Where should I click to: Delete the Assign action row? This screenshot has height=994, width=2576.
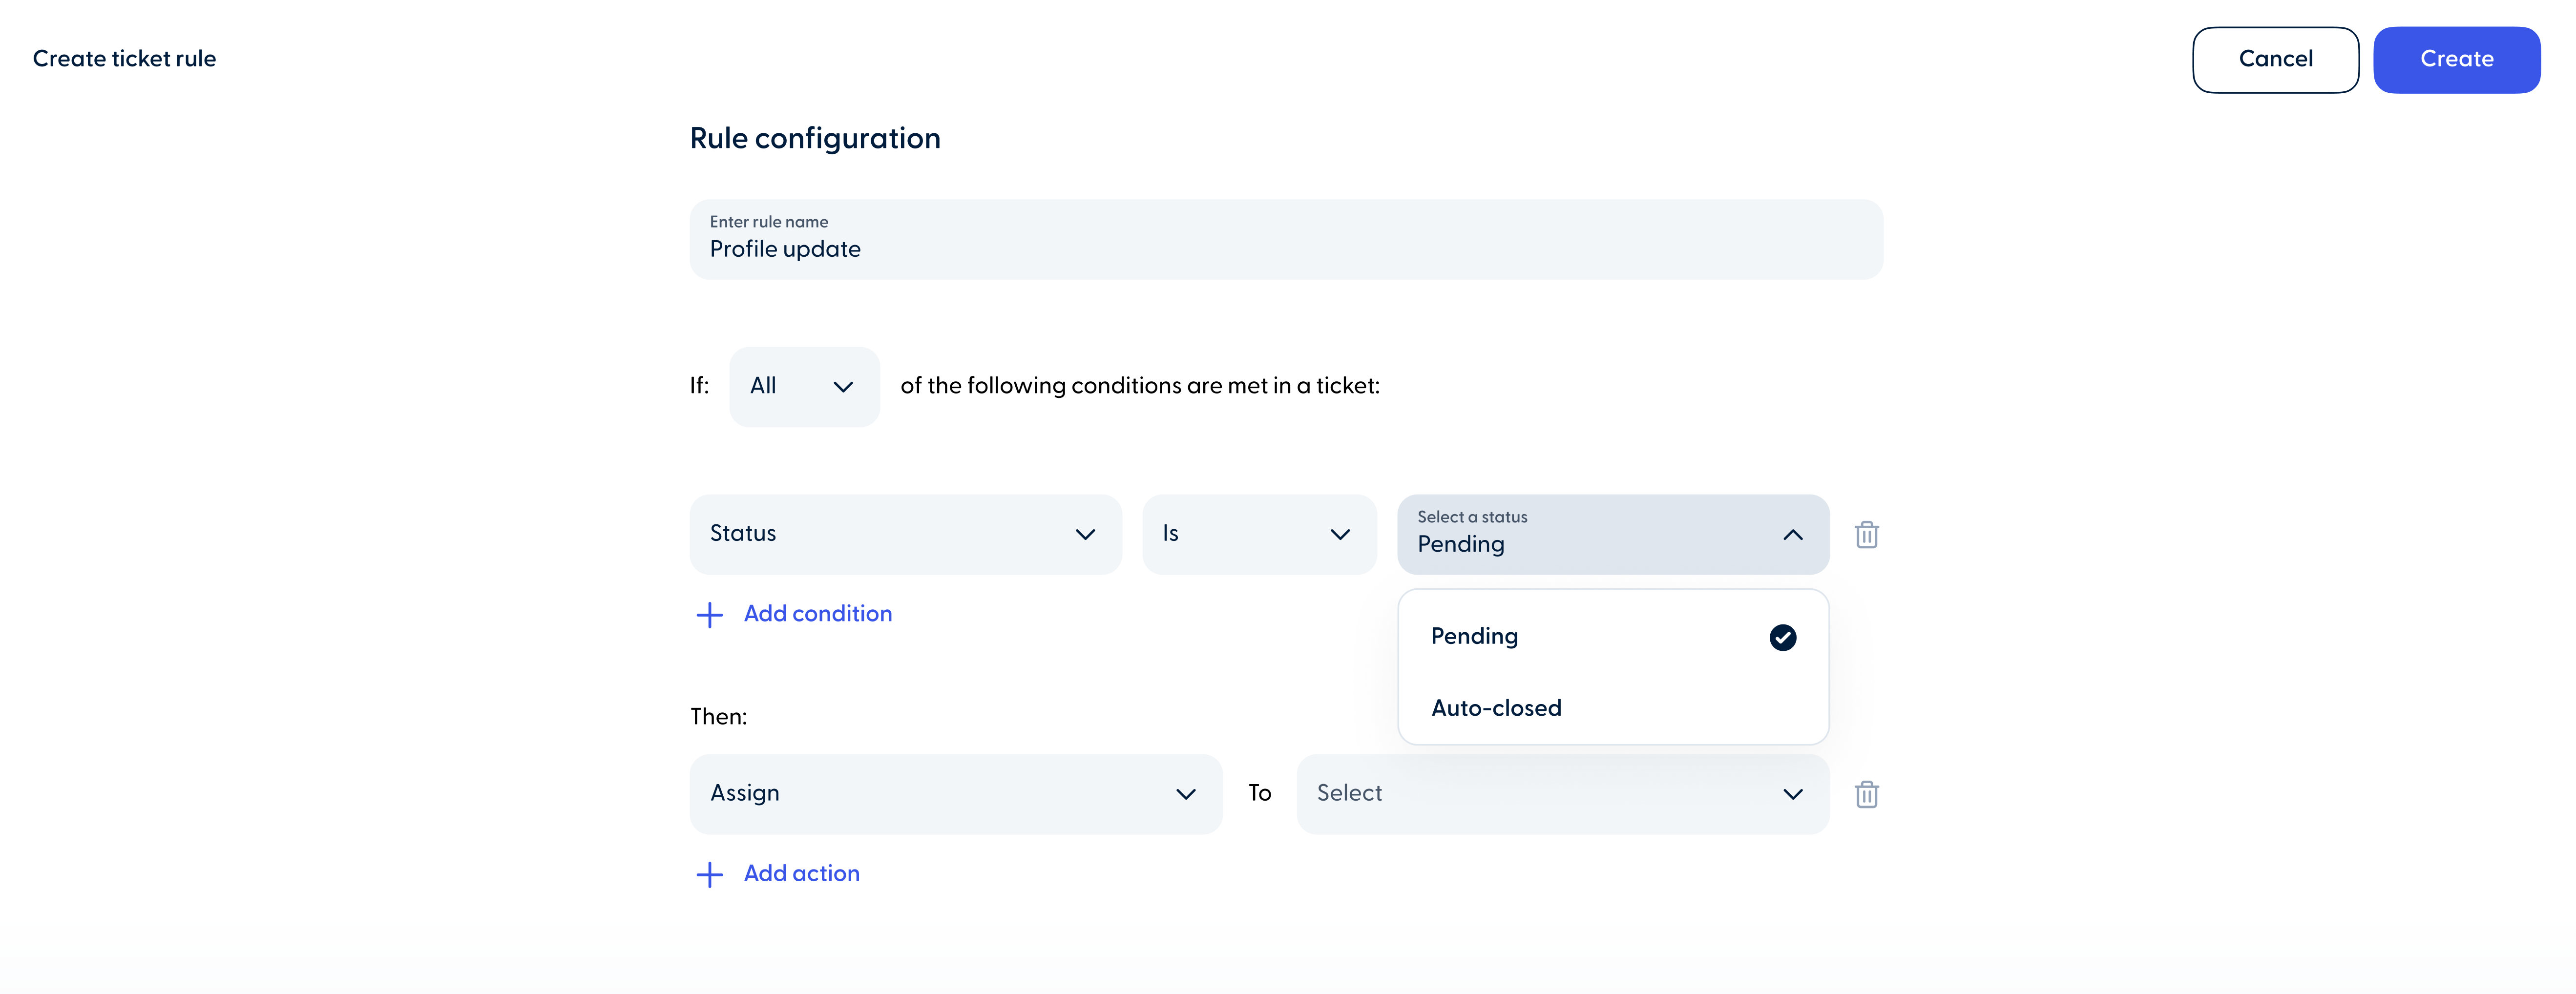click(1866, 793)
